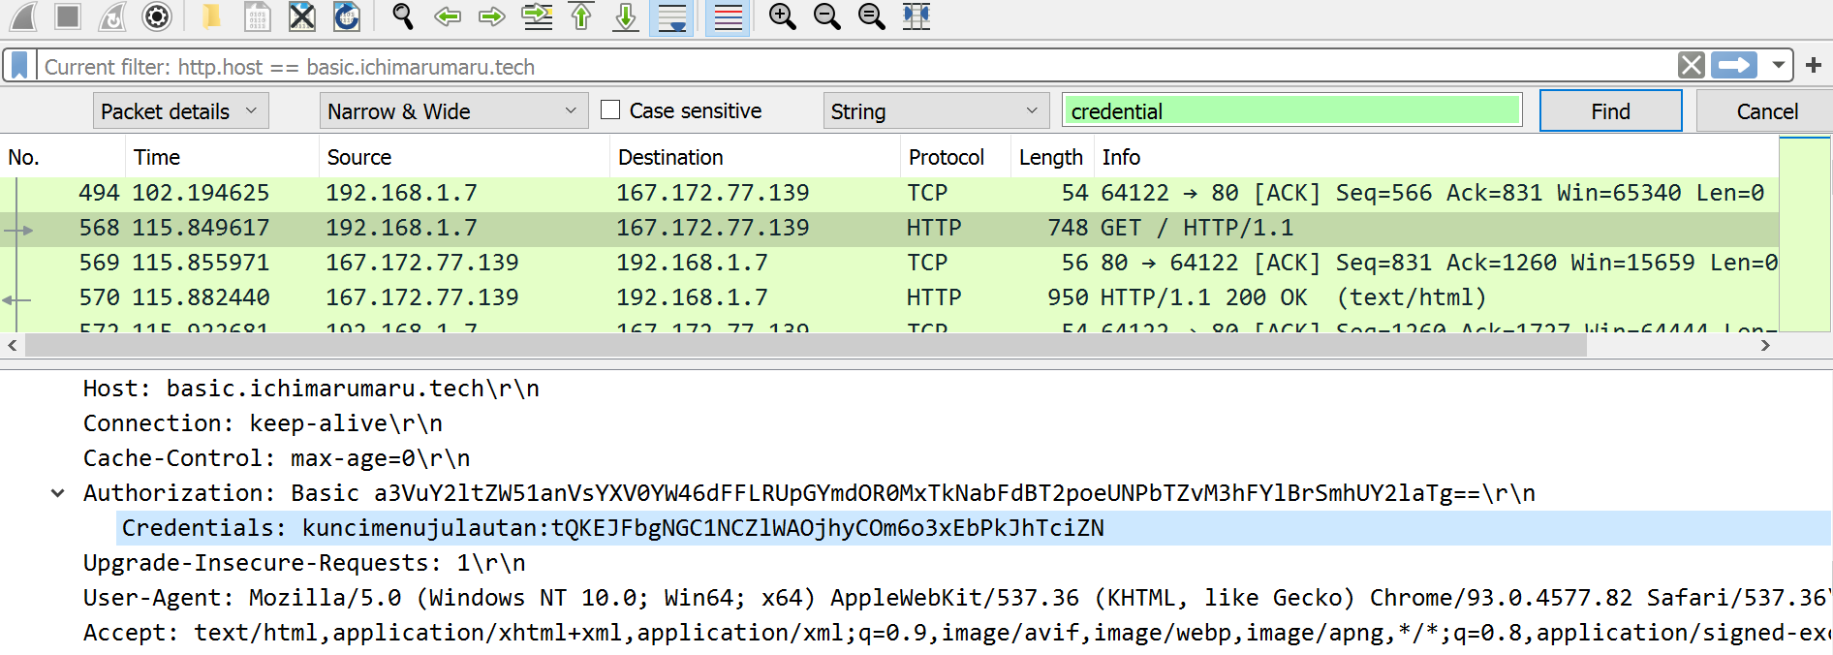The image size is (1833, 655).
Task: Reset zoom to normal size icon
Action: 871,16
